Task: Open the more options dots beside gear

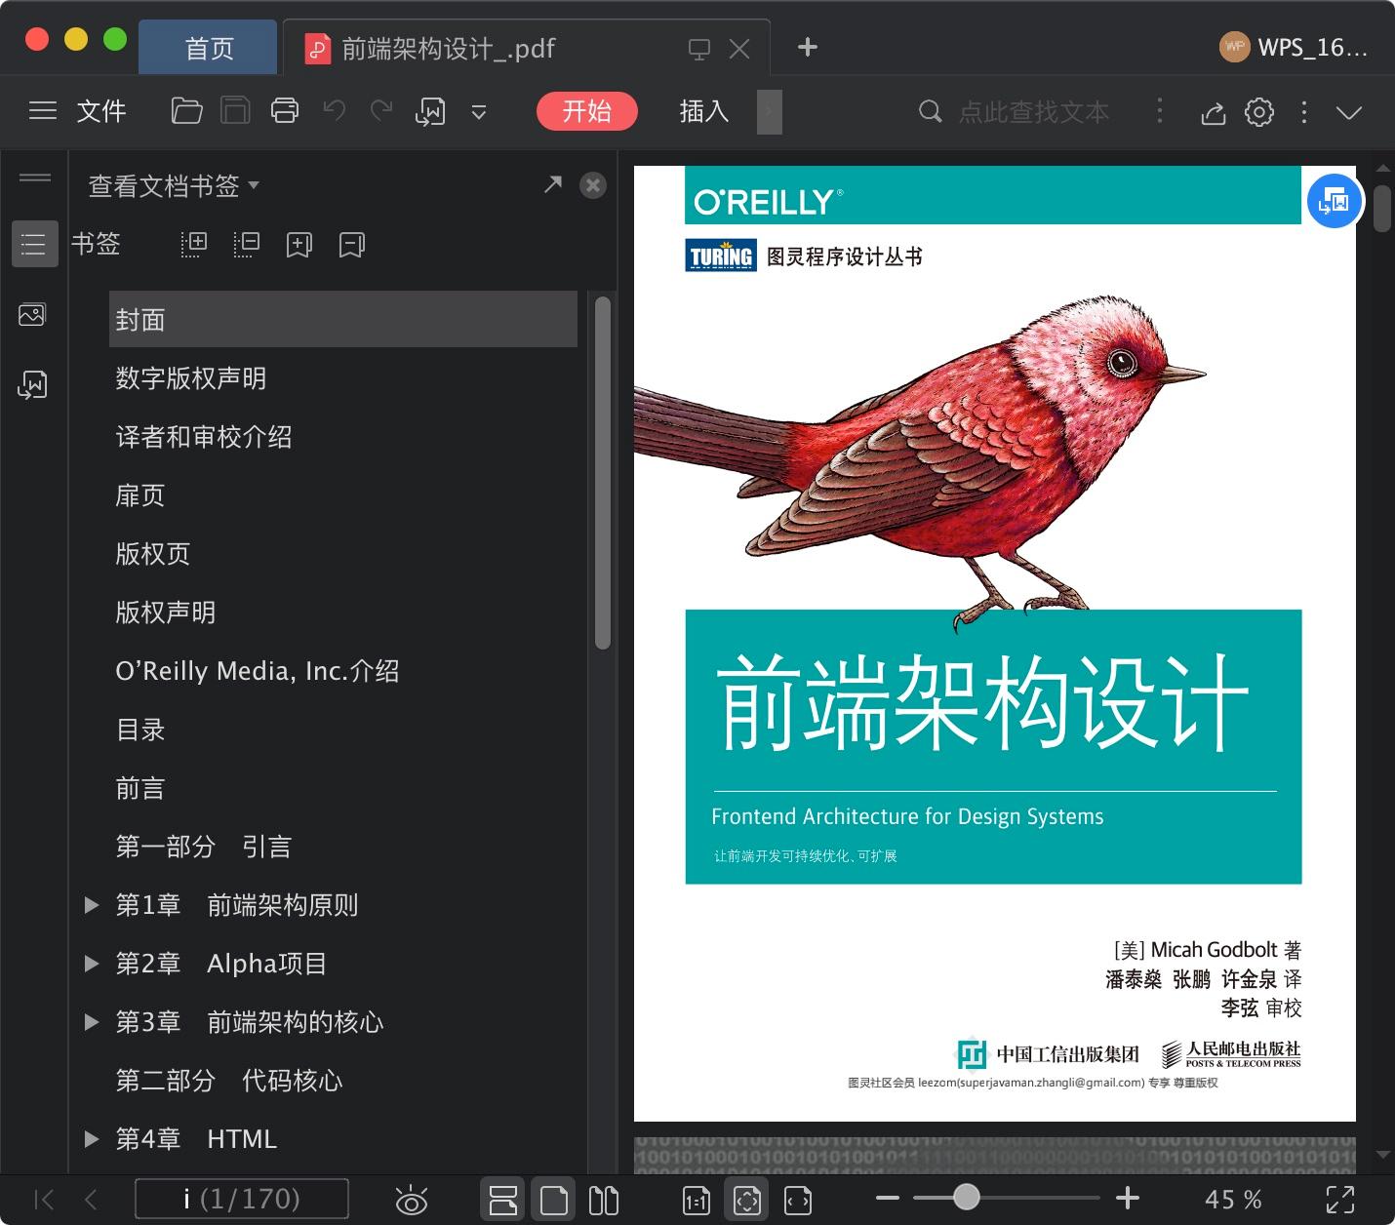Action: pyautogui.click(x=1304, y=112)
